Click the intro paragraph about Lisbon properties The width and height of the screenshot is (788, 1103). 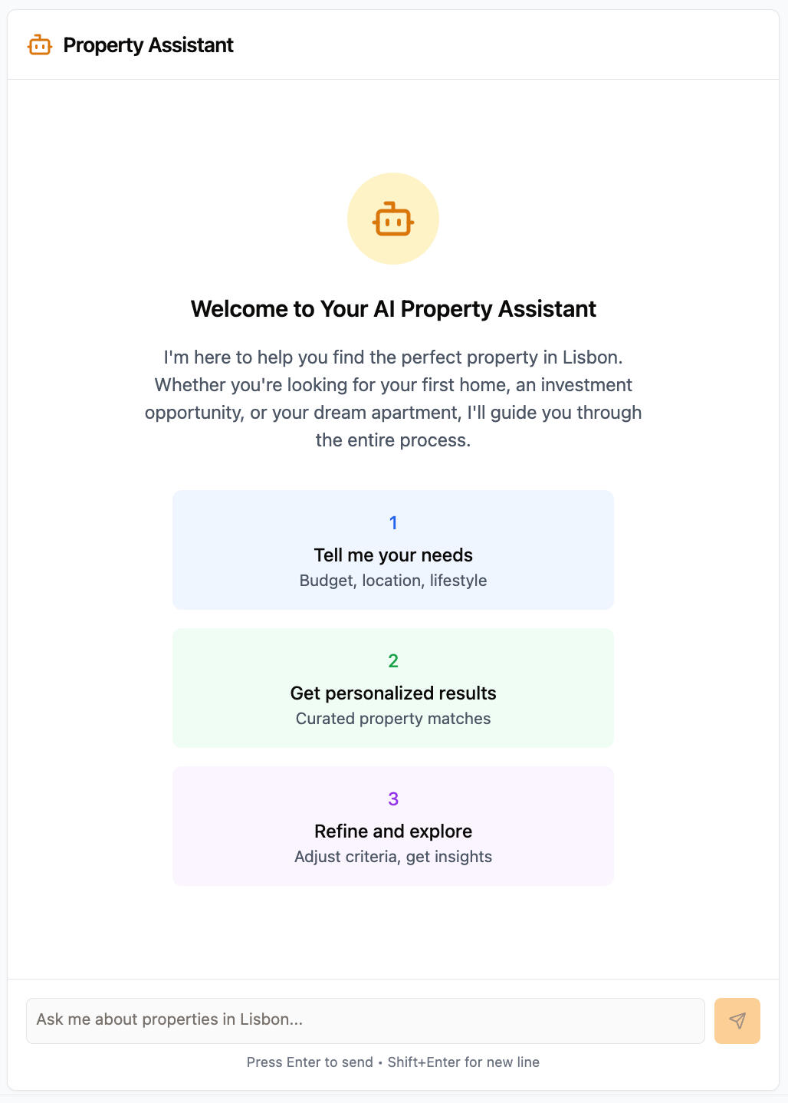pos(393,398)
